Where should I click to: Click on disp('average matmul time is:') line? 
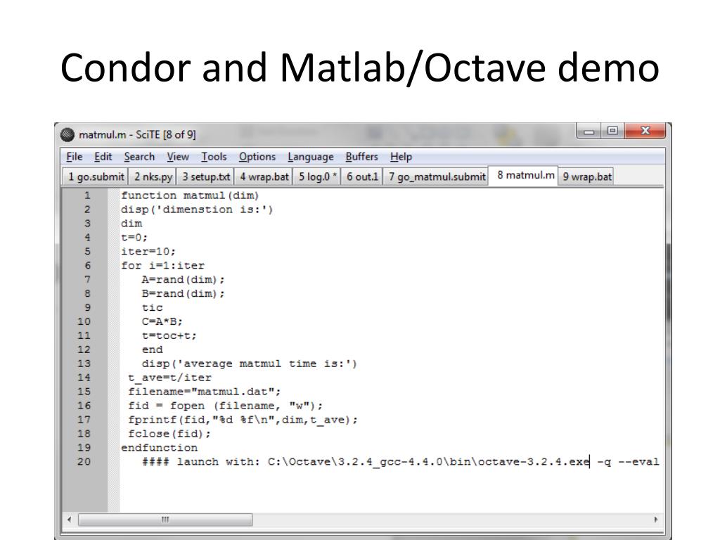[249, 364]
